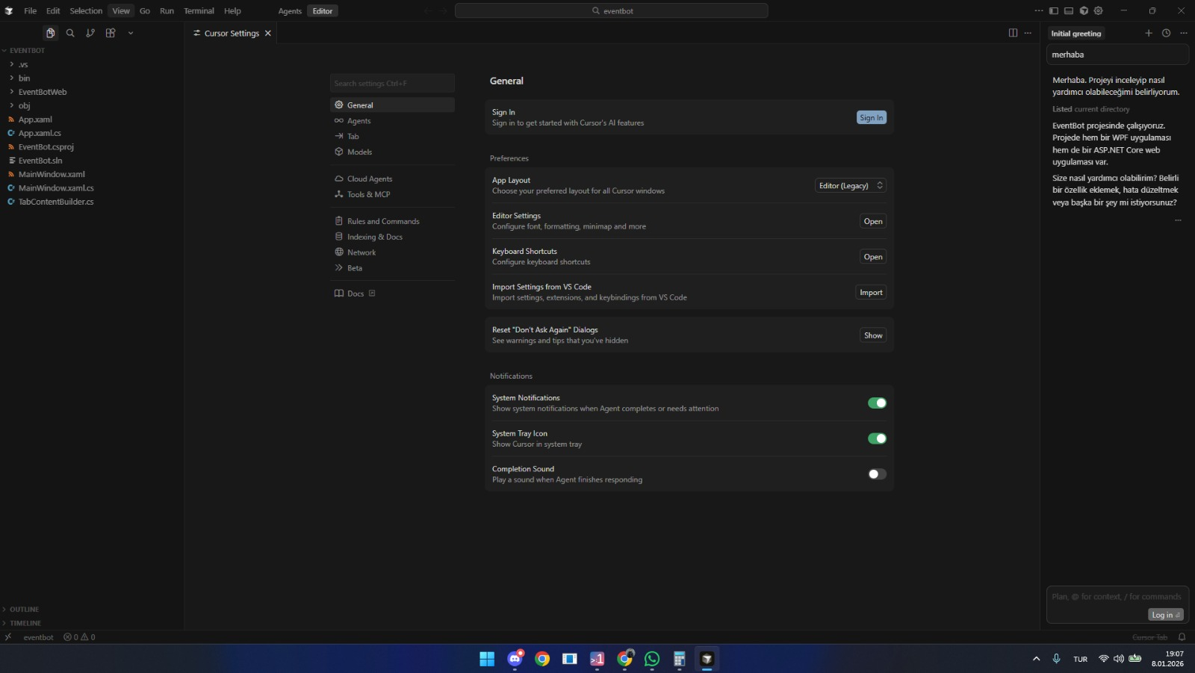This screenshot has width=1195, height=673.
Task: Open Discord from the taskbar
Action: tap(515, 659)
